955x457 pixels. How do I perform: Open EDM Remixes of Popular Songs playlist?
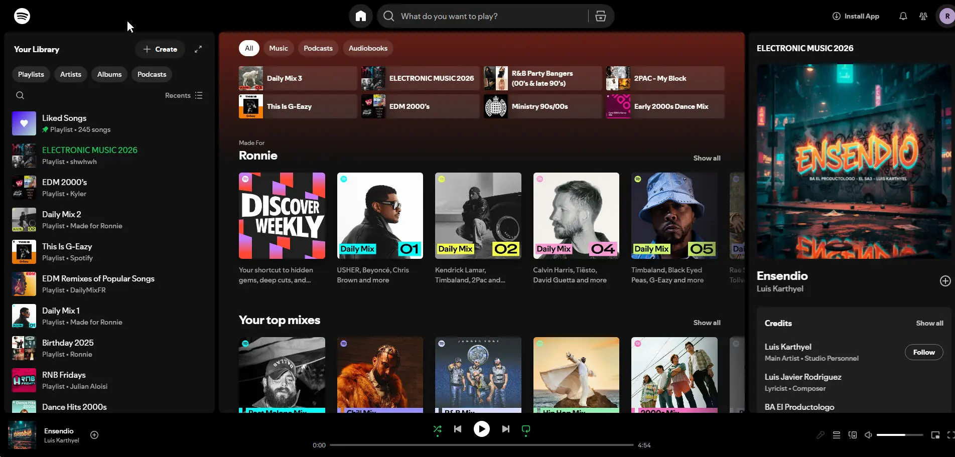click(109, 284)
